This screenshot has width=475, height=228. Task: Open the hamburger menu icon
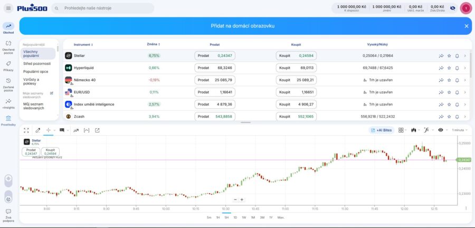[x=8, y=8]
